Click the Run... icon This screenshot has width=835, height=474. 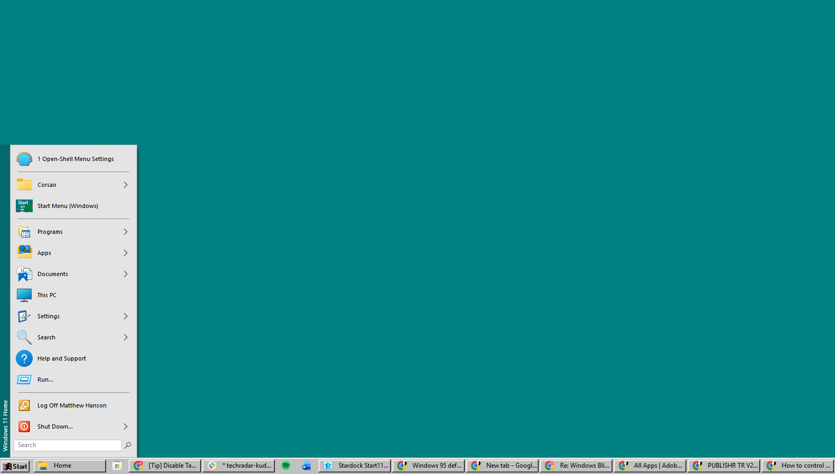(24, 380)
